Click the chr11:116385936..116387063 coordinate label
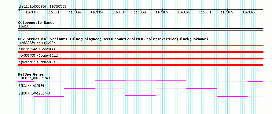272x114 pixels. (42, 6)
